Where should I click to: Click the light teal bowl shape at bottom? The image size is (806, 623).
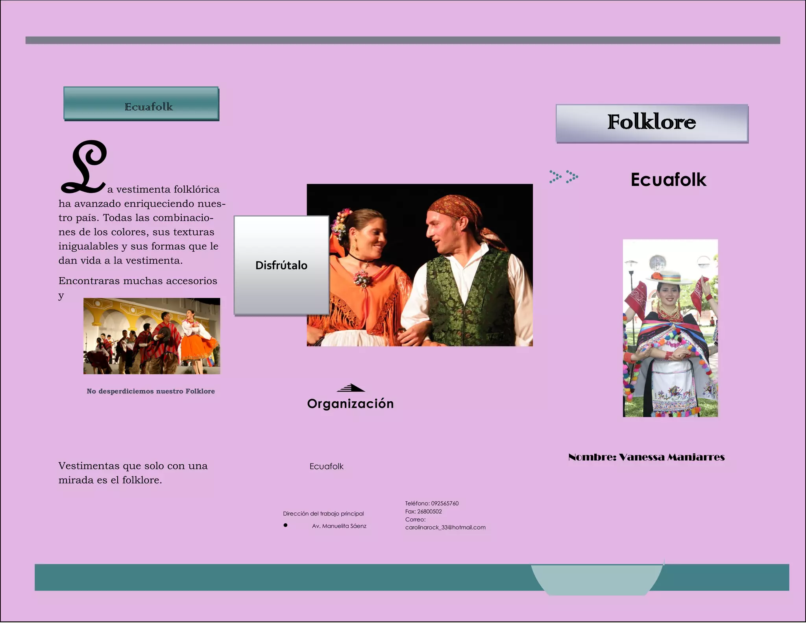pos(596,580)
